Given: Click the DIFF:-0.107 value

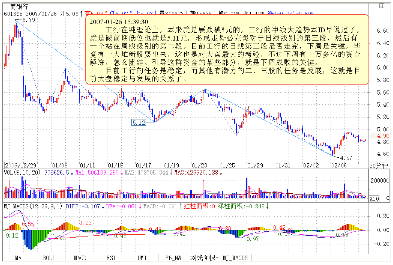Looking at the screenshot, I should pos(83,206).
